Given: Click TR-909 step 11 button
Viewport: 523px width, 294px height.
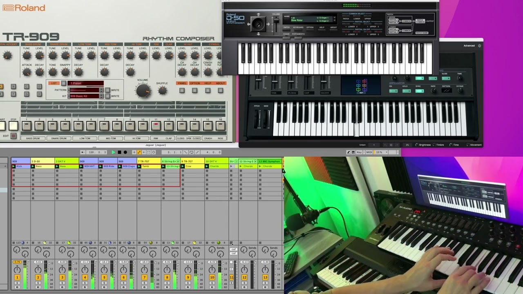Looking at the screenshot, I should (x=156, y=126).
